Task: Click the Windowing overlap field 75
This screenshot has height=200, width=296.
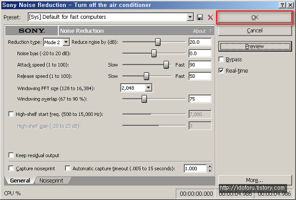Action: pos(200,99)
